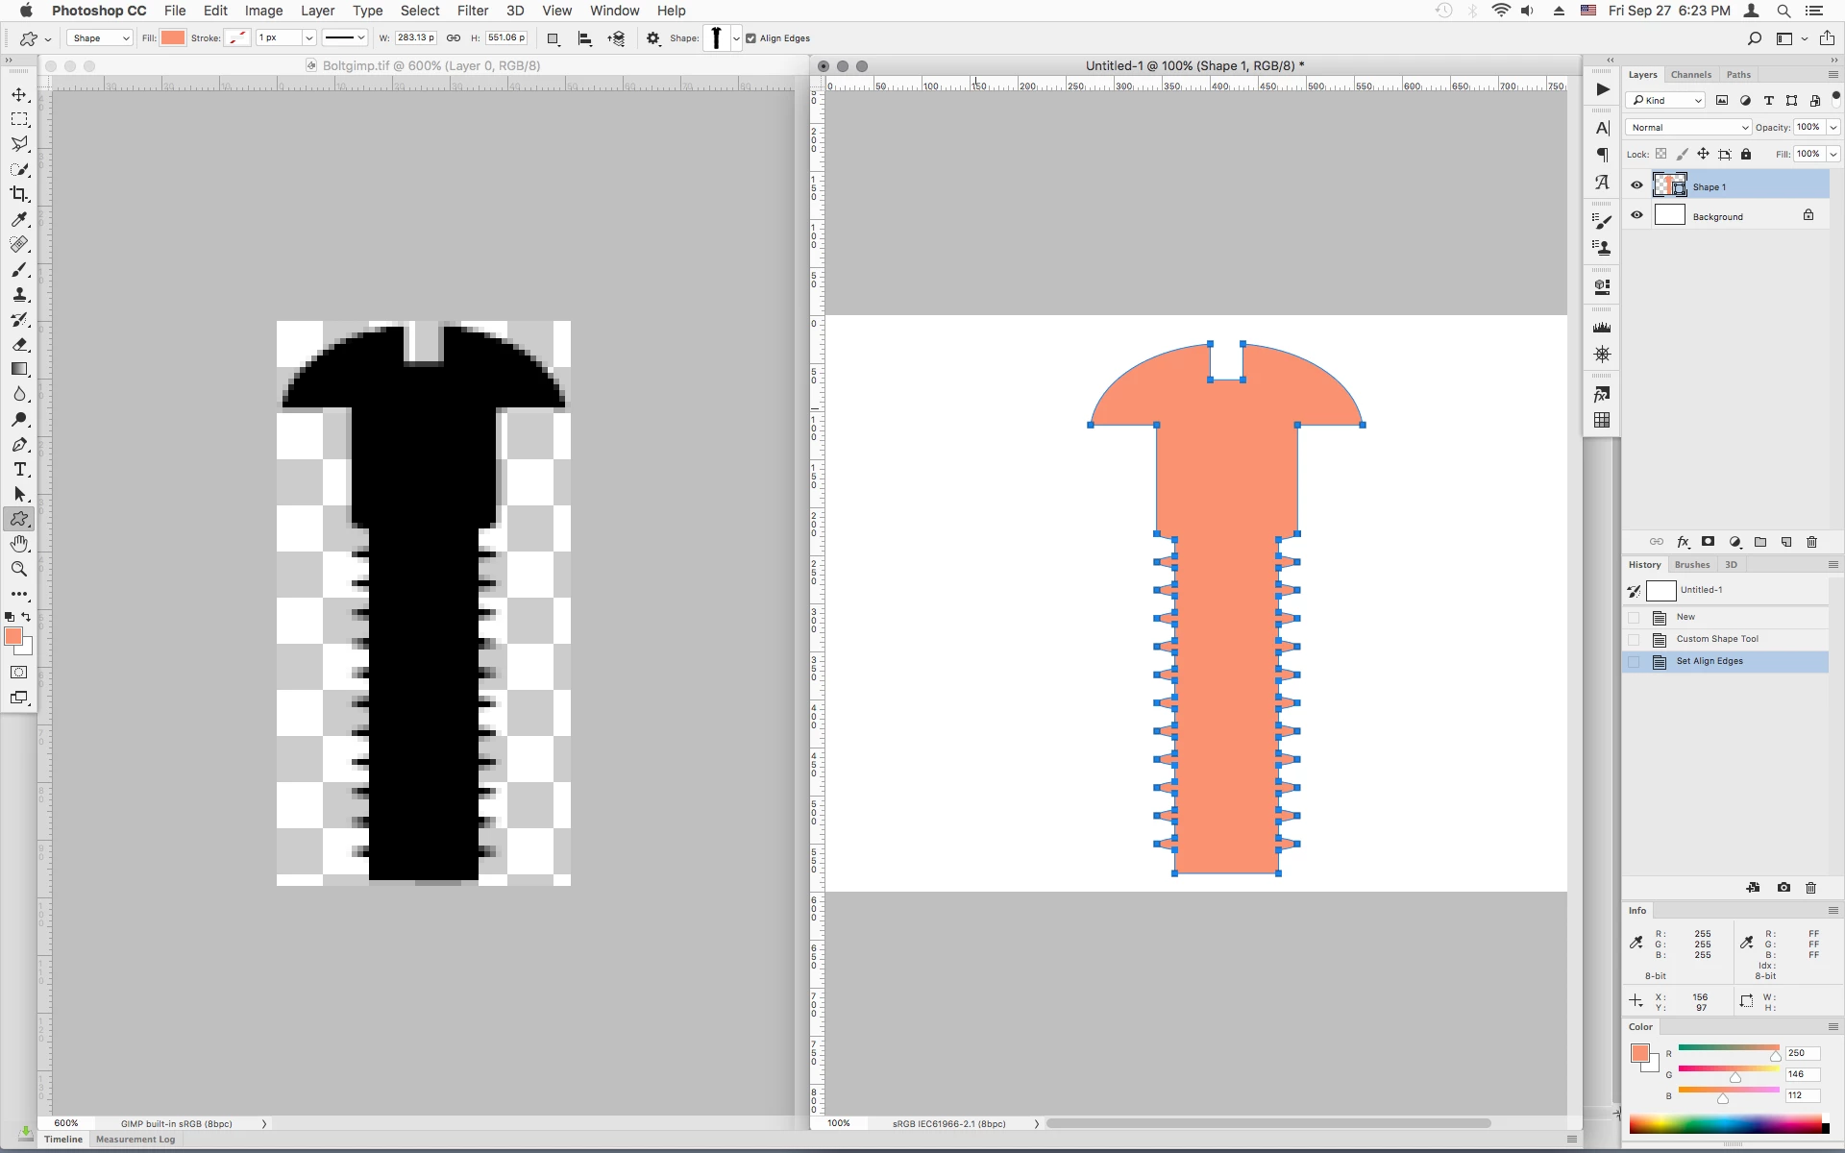Open the layer style fx menu
The image size is (1845, 1153).
[1683, 542]
